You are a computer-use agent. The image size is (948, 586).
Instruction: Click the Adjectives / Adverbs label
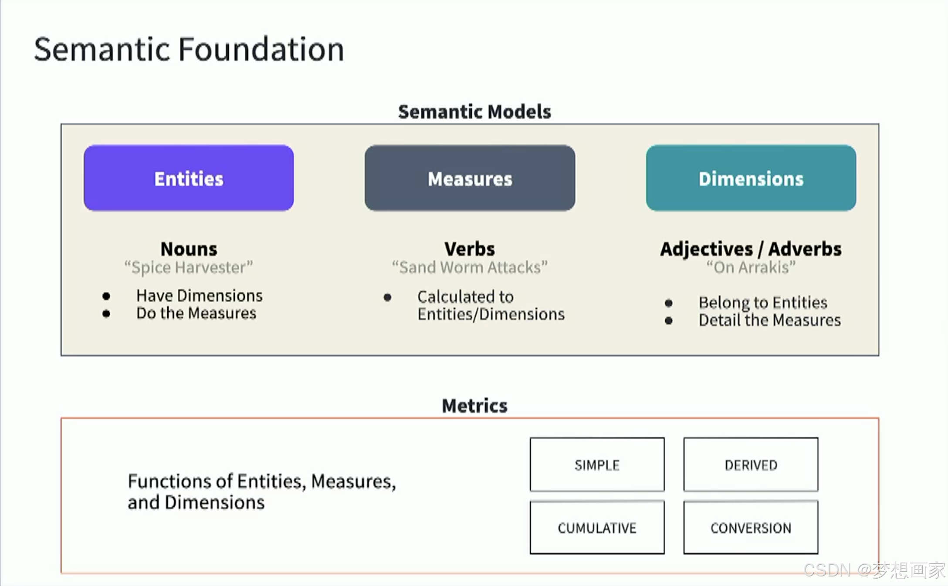point(751,249)
